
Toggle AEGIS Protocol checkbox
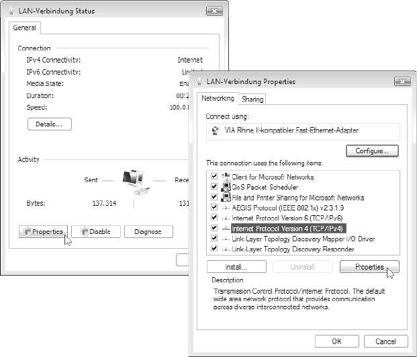[x=214, y=207]
